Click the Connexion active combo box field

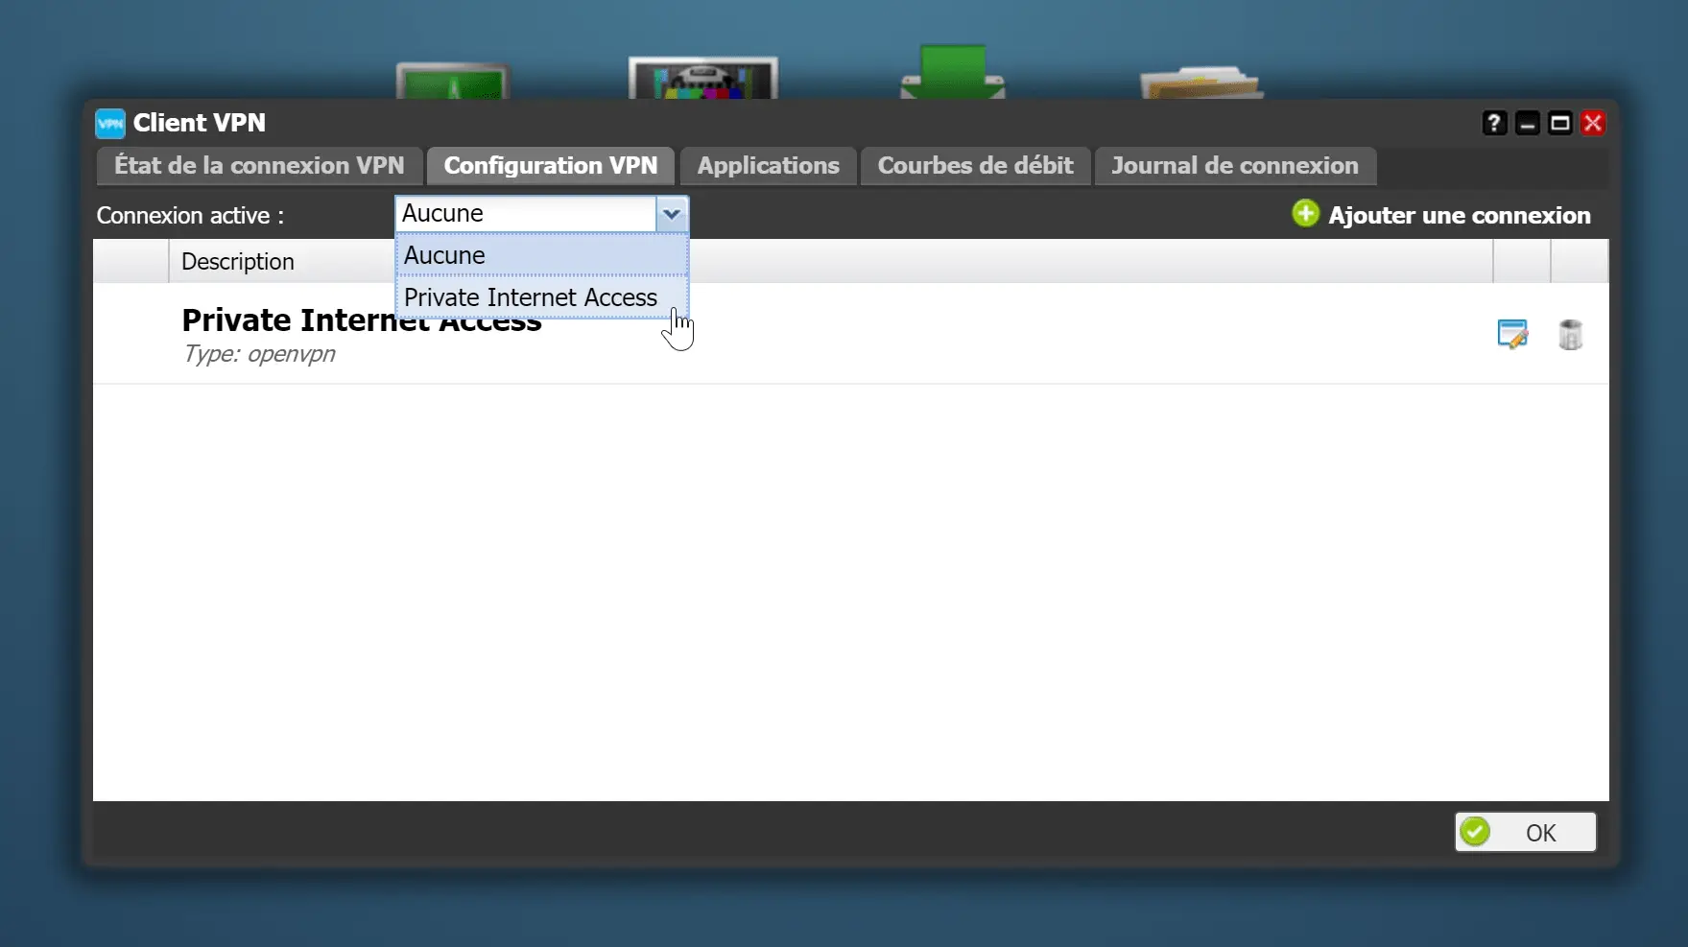click(526, 214)
